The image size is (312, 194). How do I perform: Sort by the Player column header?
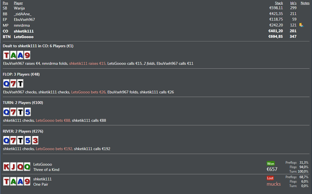click(18, 3)
